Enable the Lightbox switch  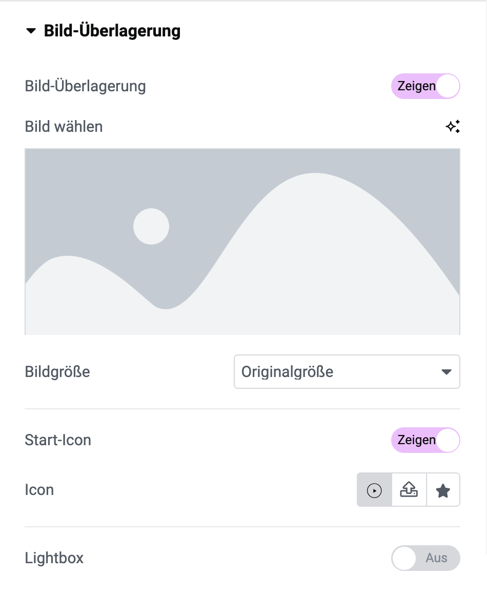click(425, 558)
